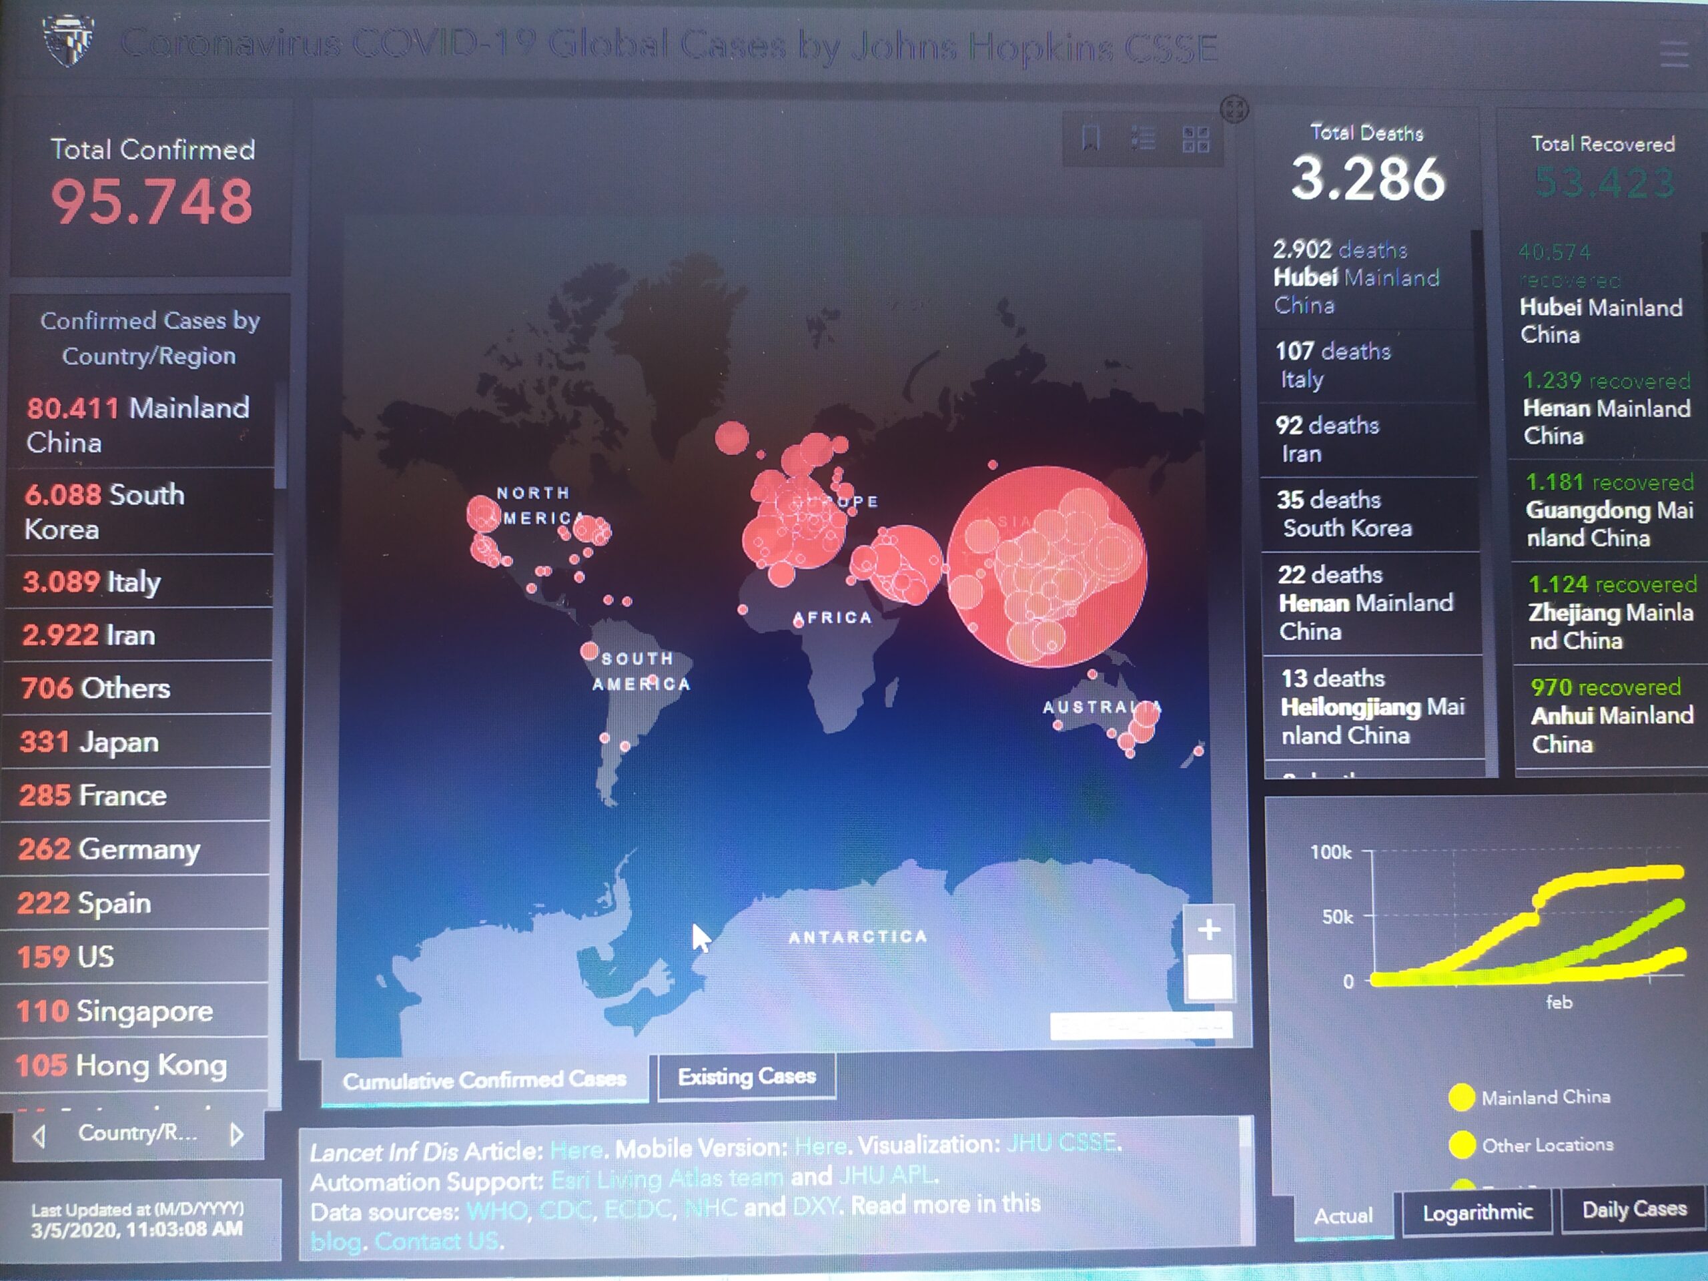Open the hamburger menu in the header
This screenshot has height=1281, width=1708.
pos(1674,54)
